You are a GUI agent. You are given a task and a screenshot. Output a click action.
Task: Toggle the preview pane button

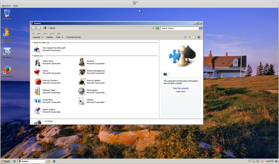[x=194, y=37]
